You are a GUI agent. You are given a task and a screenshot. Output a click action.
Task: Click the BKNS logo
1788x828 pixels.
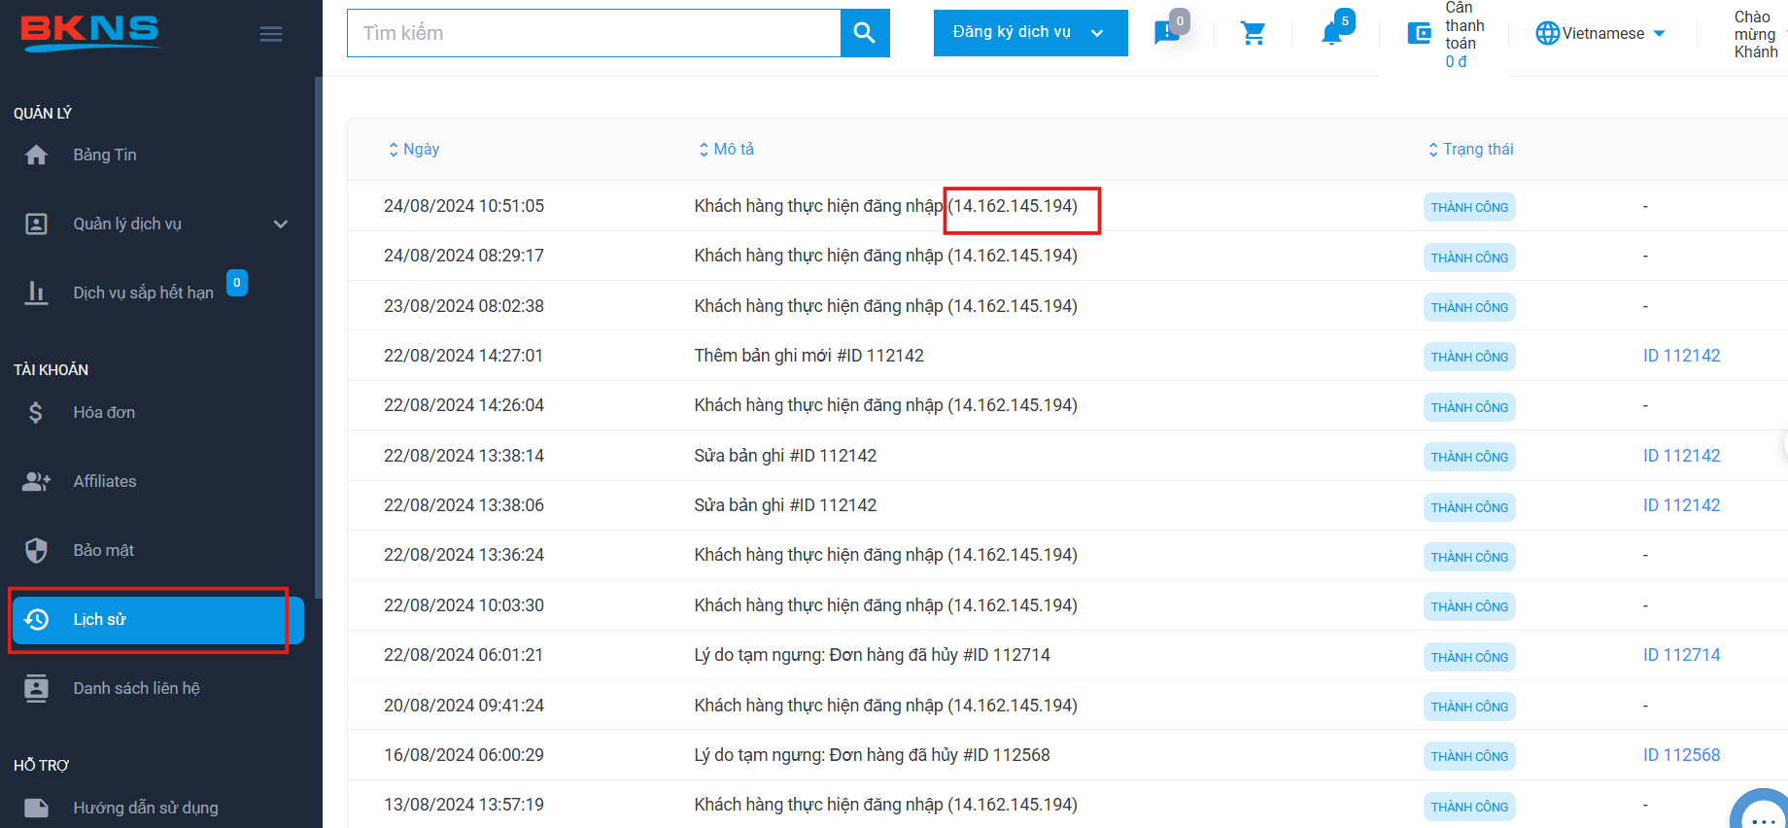pos(89,33)
